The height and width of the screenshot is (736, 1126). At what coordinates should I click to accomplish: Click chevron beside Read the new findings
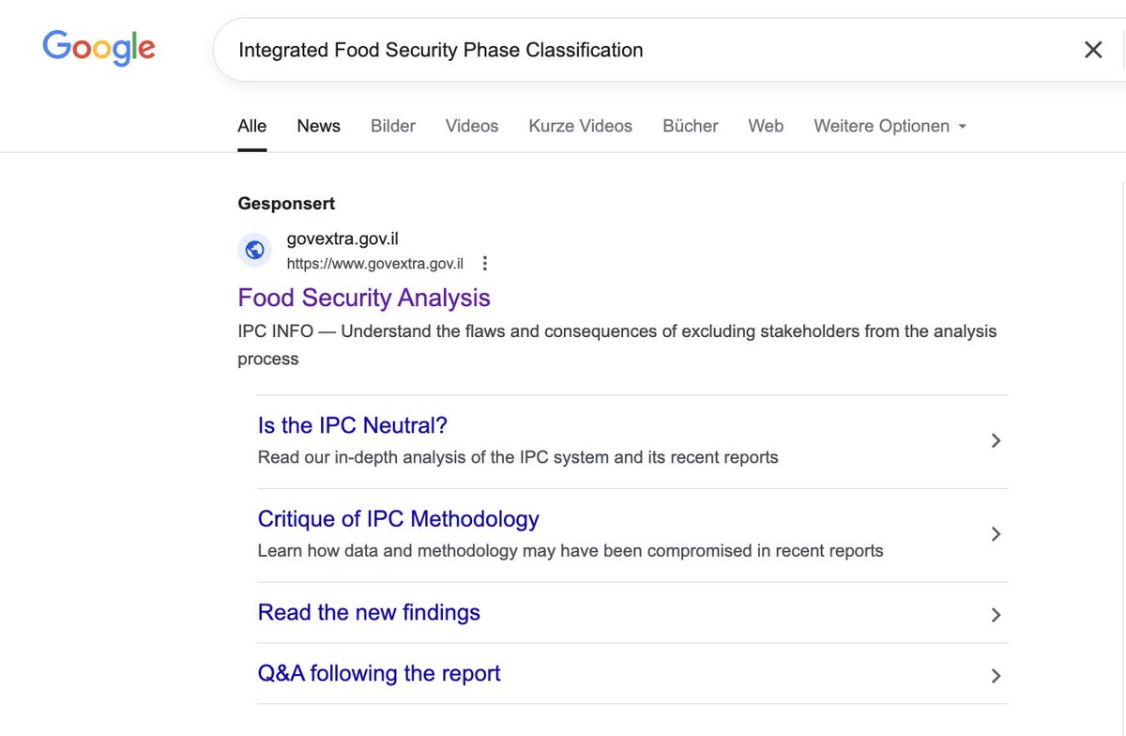[x=997, y=615]
